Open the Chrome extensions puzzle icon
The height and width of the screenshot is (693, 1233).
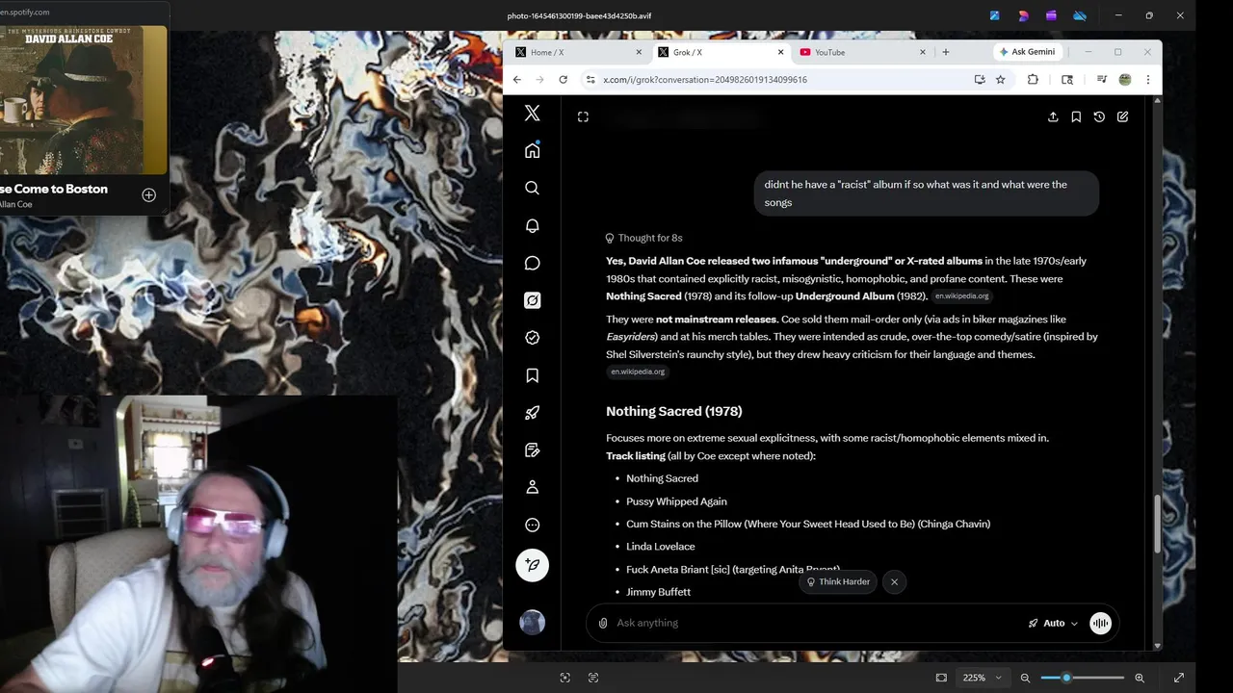click(1033, 80)
